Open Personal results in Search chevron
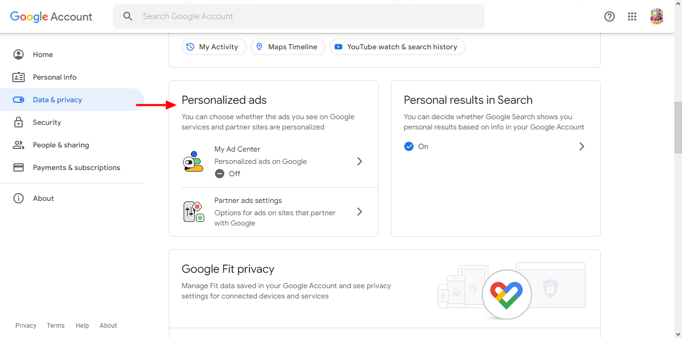 coord(582,146)
